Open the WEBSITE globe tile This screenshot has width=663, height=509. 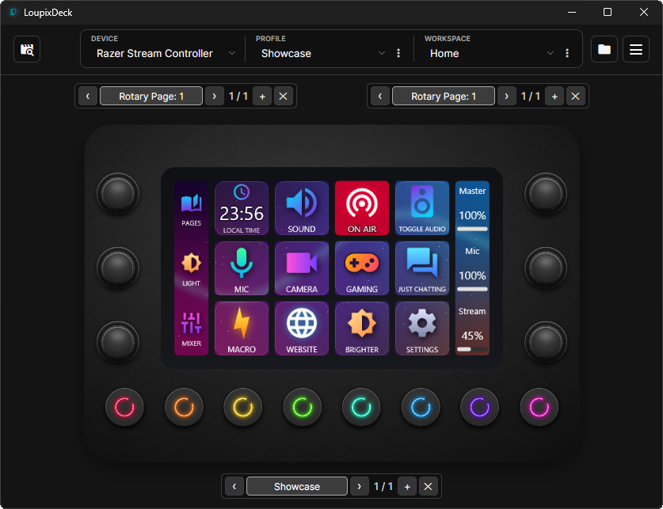coord(302,329)
